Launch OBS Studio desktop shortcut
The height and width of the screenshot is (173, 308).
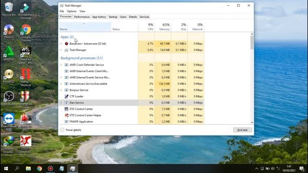click(9, 99)
